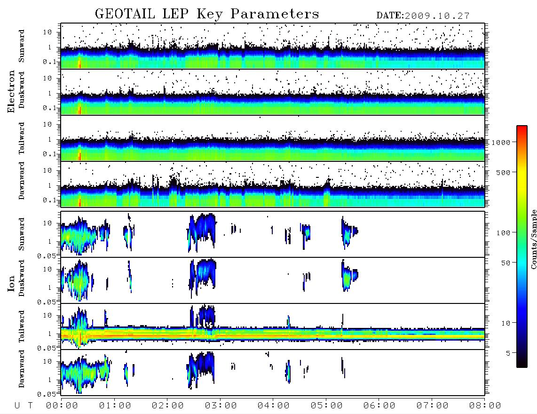537x414 pixels.
Task: Click the '04:00' time tick label
Action: (x=274, y=406)
